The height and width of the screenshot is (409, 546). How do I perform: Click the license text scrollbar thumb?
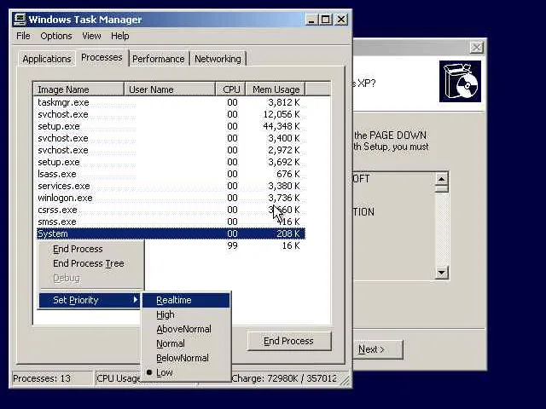(x=441, y=189)
